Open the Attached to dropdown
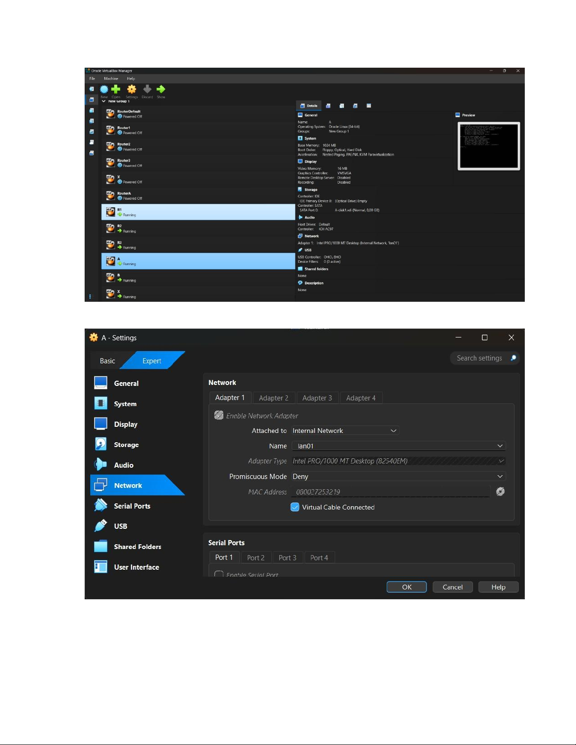The width and height of the screenshot is (576, 745). 345,431
